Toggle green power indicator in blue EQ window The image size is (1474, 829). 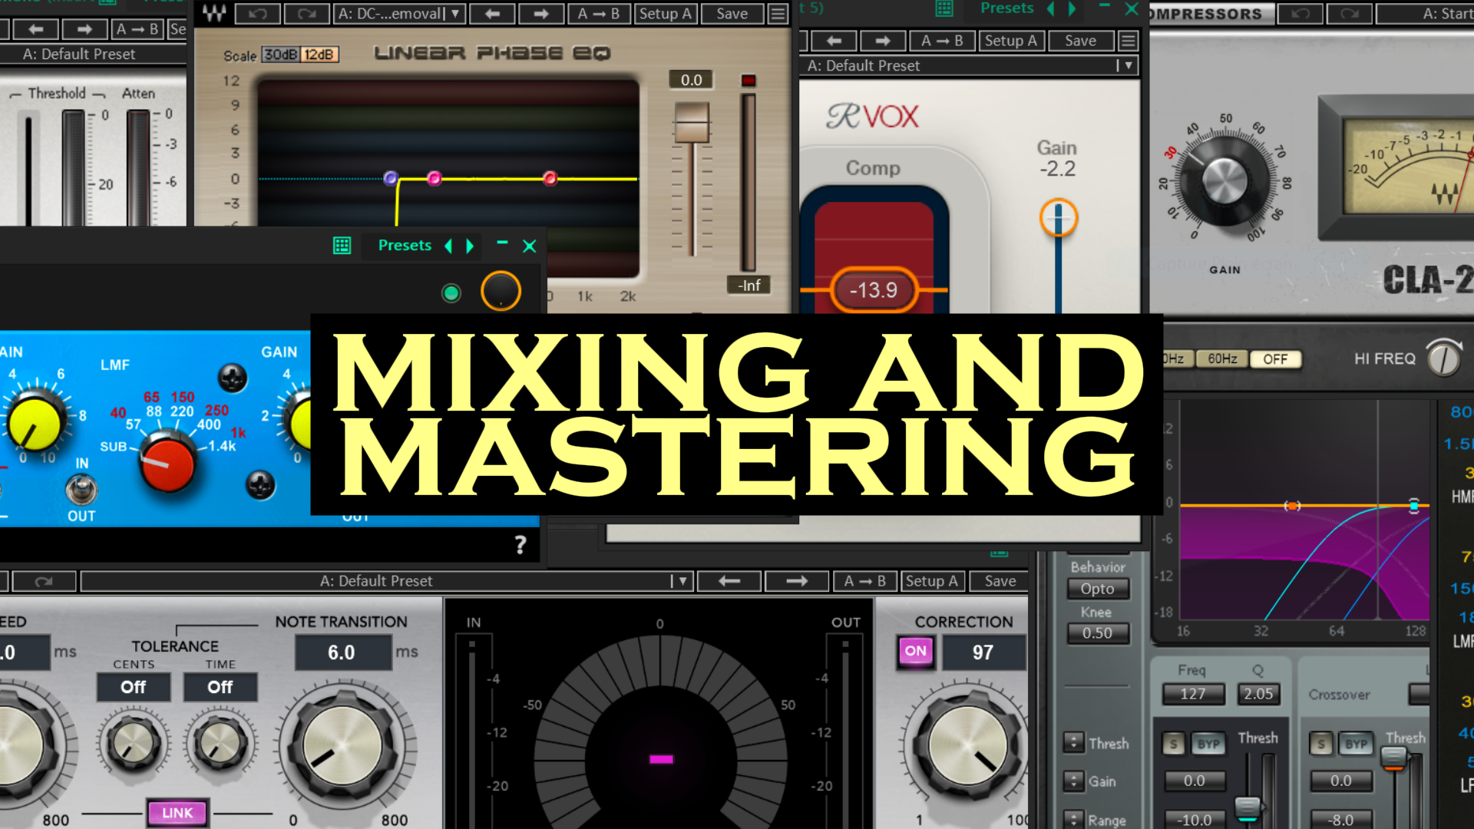coord(451,292)
